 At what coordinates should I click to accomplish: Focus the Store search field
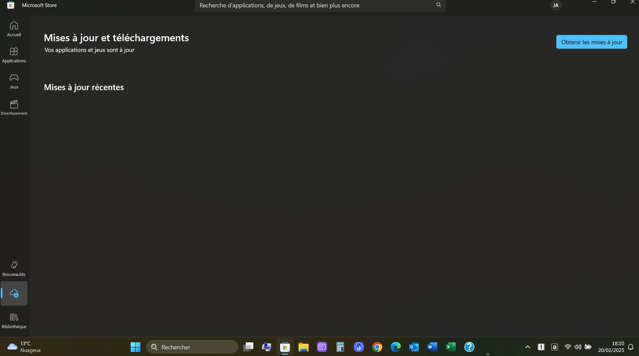320,5
